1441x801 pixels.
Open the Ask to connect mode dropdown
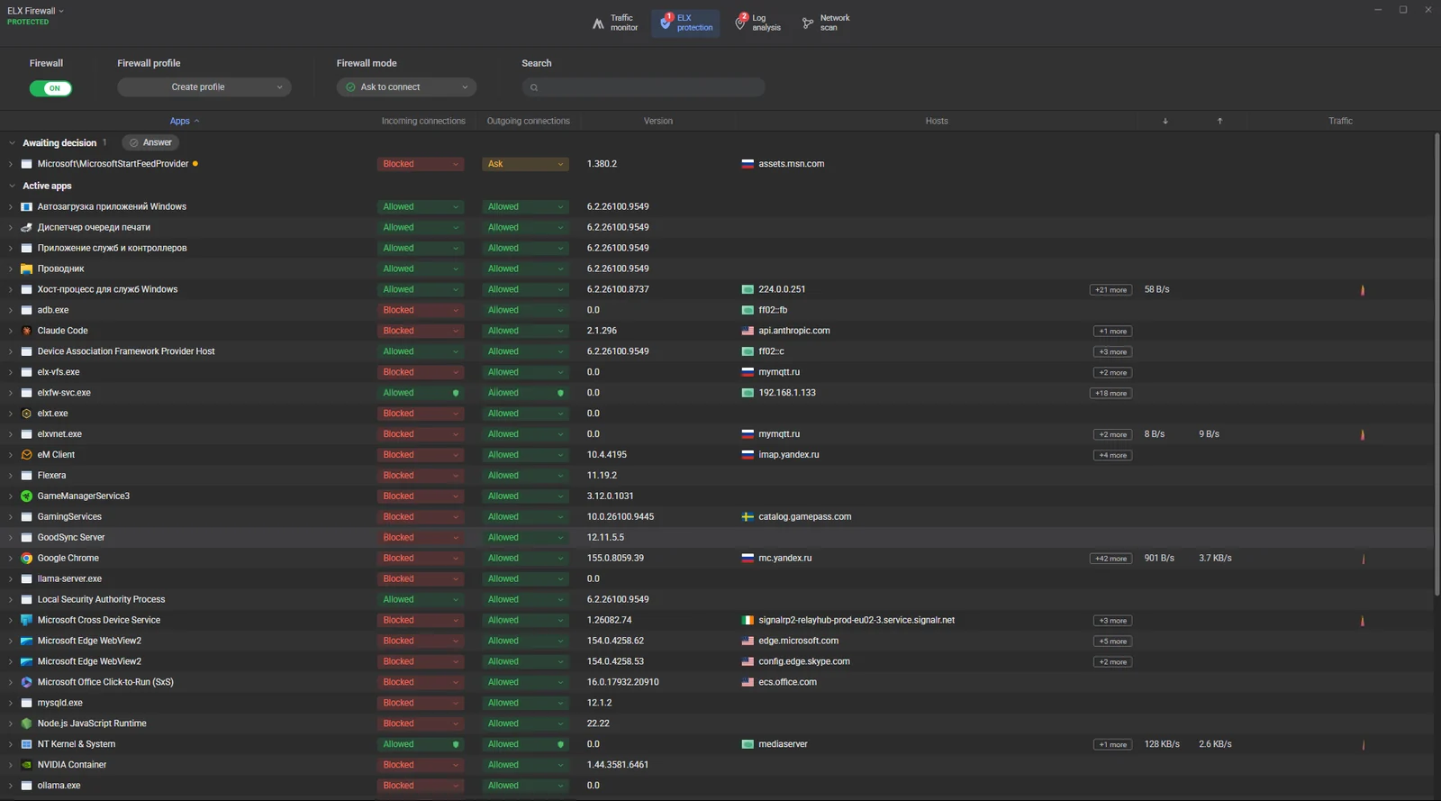pos(406,87)
